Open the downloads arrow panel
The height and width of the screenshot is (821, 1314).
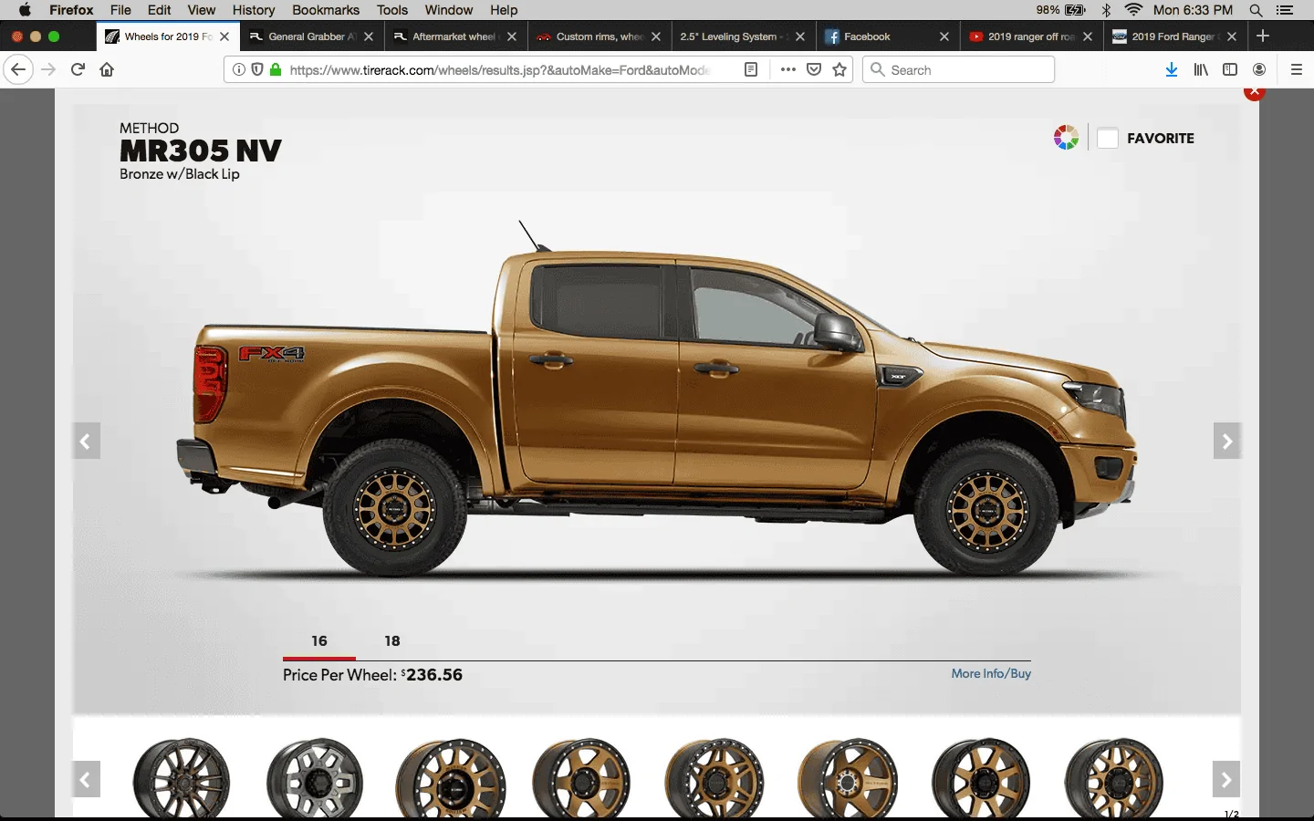tap(1172, 69)
